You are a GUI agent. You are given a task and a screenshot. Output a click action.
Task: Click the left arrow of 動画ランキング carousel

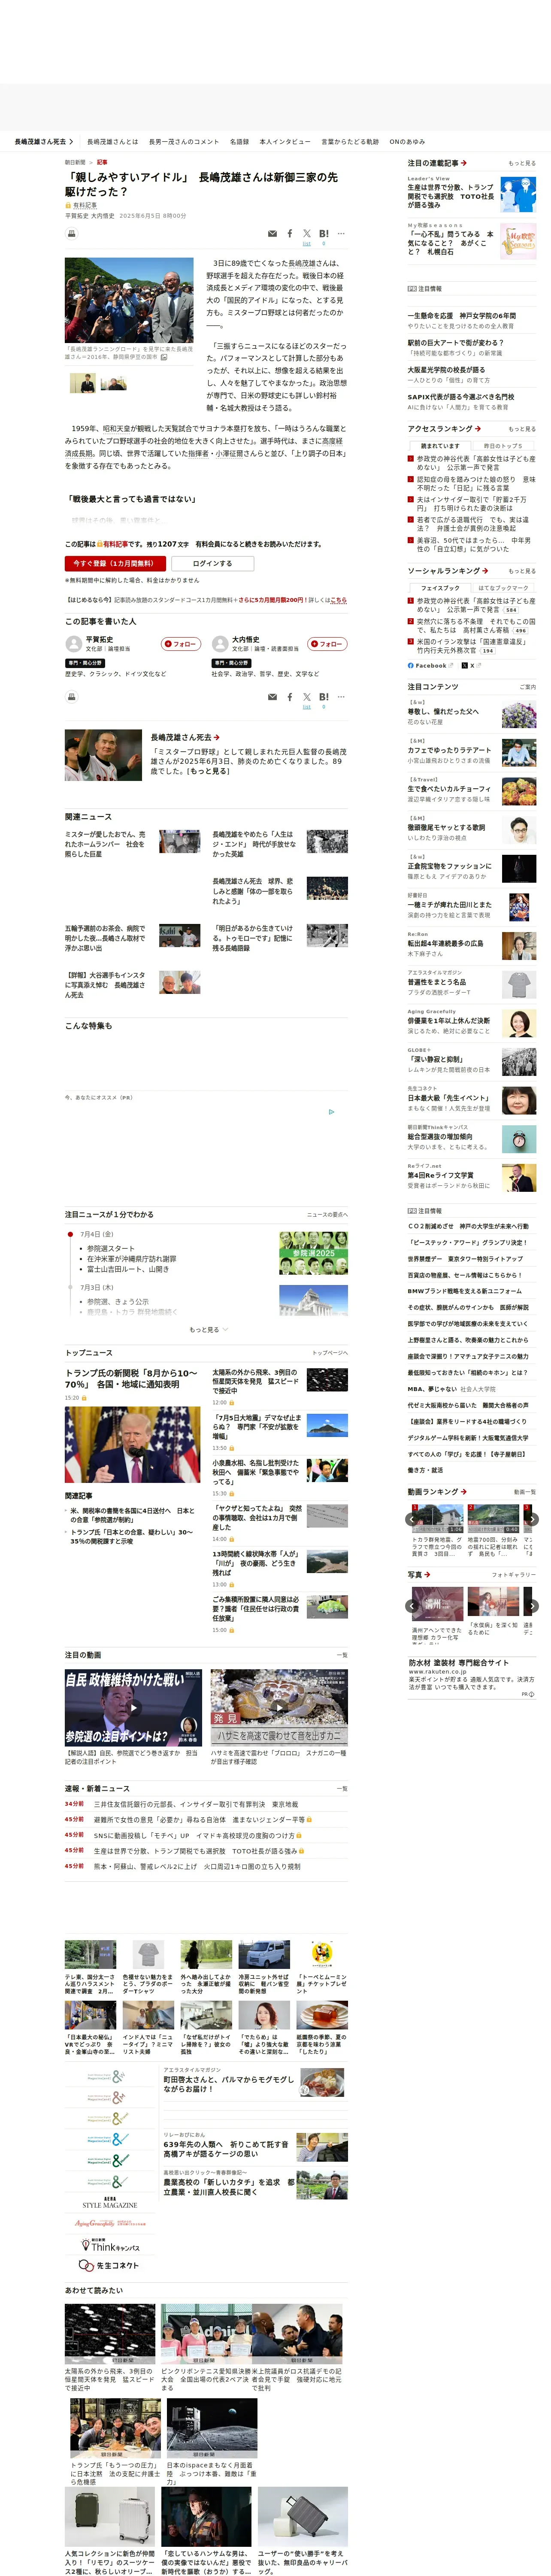(x=411, y=1519)
